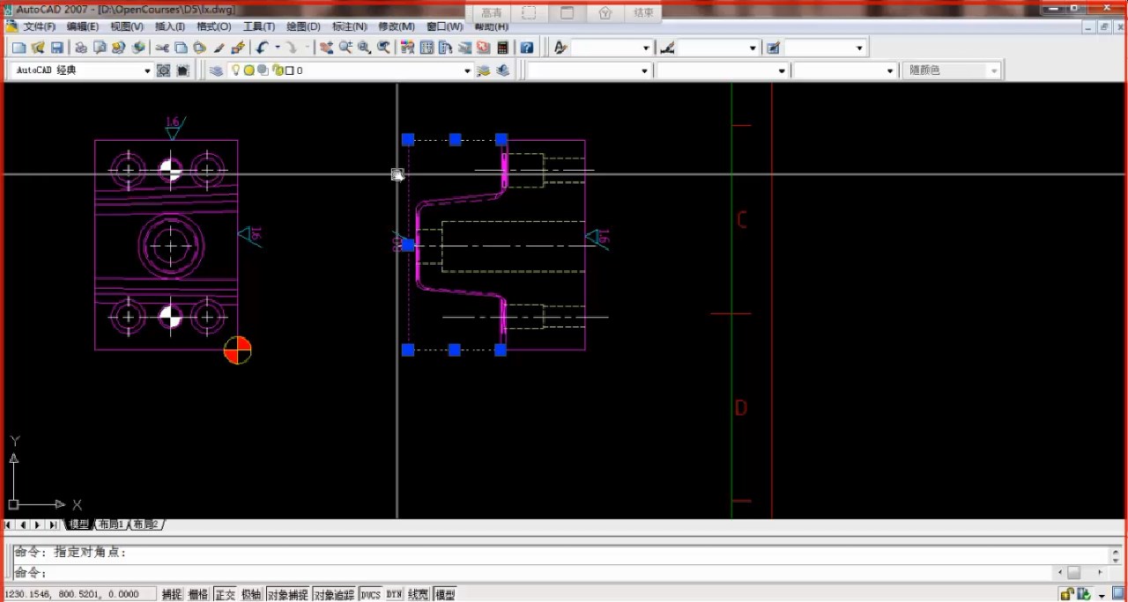
Task: Click the Plot printer icon
Action: click(x=80, y=48)
